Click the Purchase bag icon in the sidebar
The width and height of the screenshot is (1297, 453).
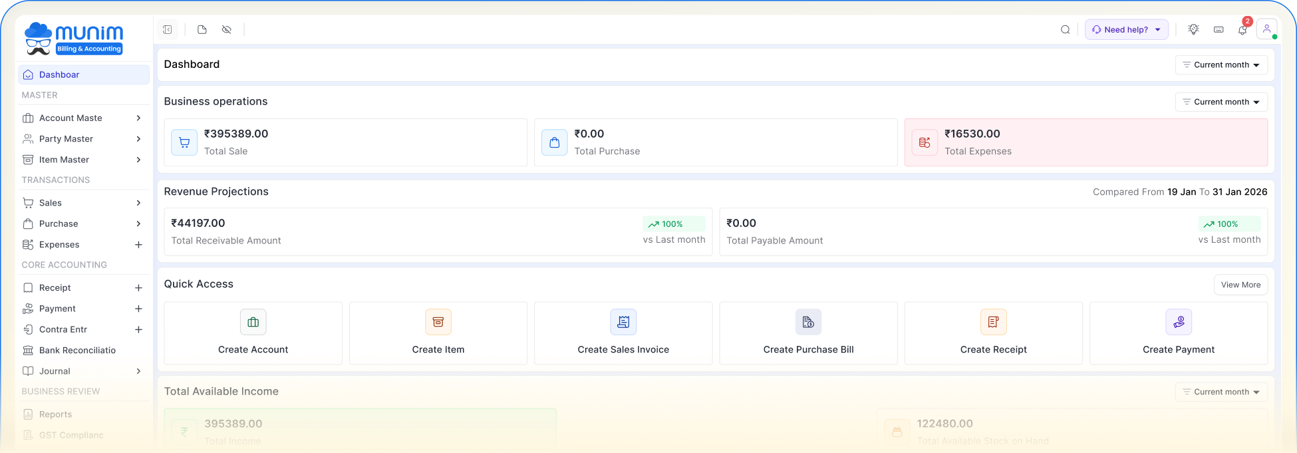pos(28,224)
